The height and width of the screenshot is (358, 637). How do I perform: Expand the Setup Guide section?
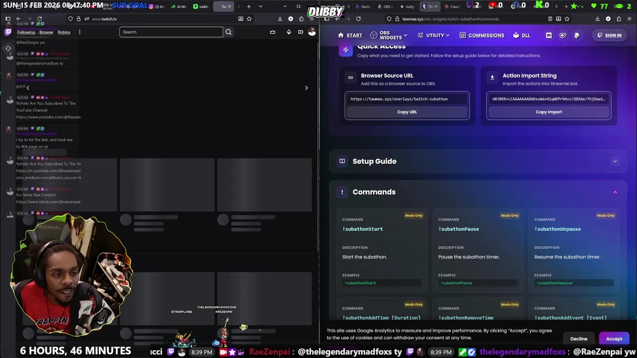pos(478,161)
